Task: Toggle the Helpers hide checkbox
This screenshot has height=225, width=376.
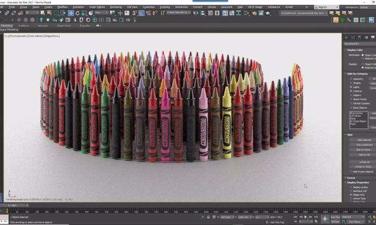Action: pos(351,95)
